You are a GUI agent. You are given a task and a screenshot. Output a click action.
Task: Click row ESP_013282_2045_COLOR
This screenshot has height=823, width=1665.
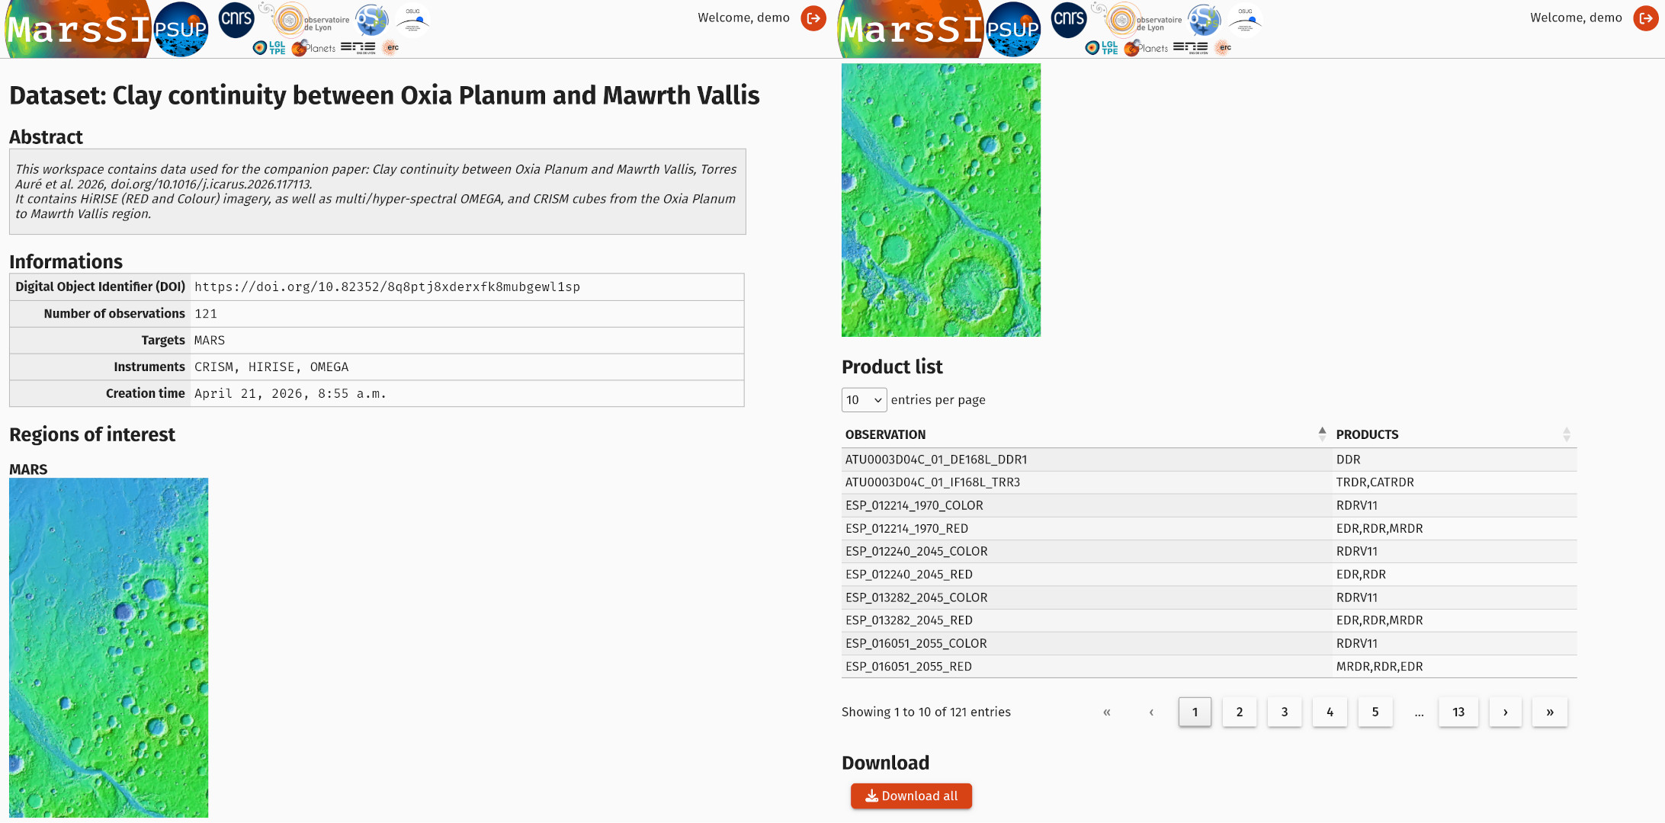point(1209,597)
